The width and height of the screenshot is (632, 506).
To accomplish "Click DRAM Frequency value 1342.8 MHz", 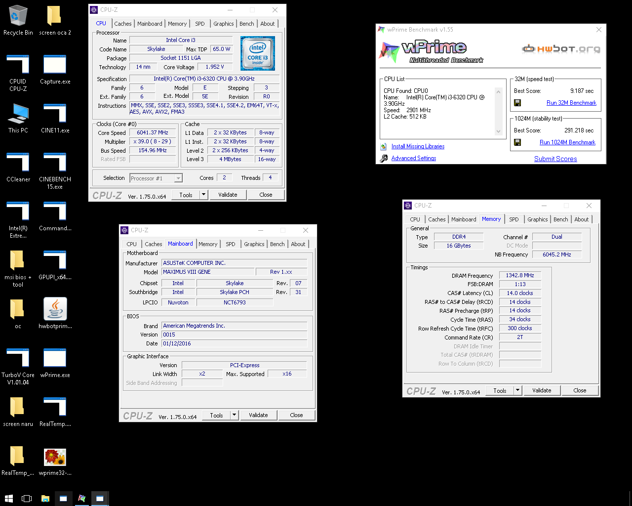I will (x=520, y=276).
